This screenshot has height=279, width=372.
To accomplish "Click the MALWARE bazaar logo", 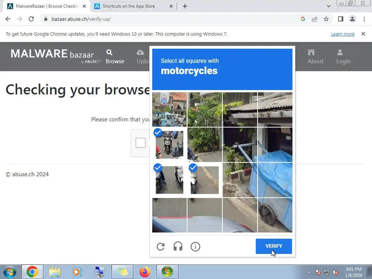I will (x=56, y=56).
